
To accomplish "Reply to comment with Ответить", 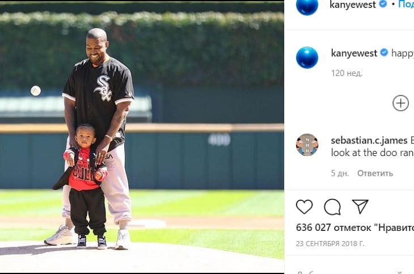I will coord(375,174).
